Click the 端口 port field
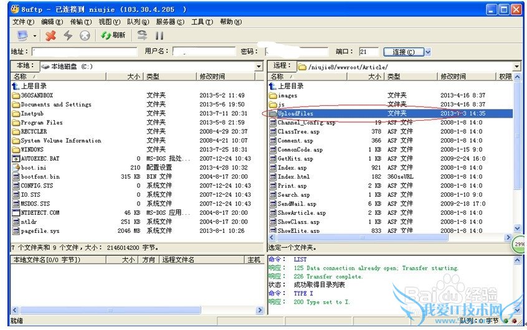This screenshot has width=527, height=330. pyautogui.click(x=368, y=52)
